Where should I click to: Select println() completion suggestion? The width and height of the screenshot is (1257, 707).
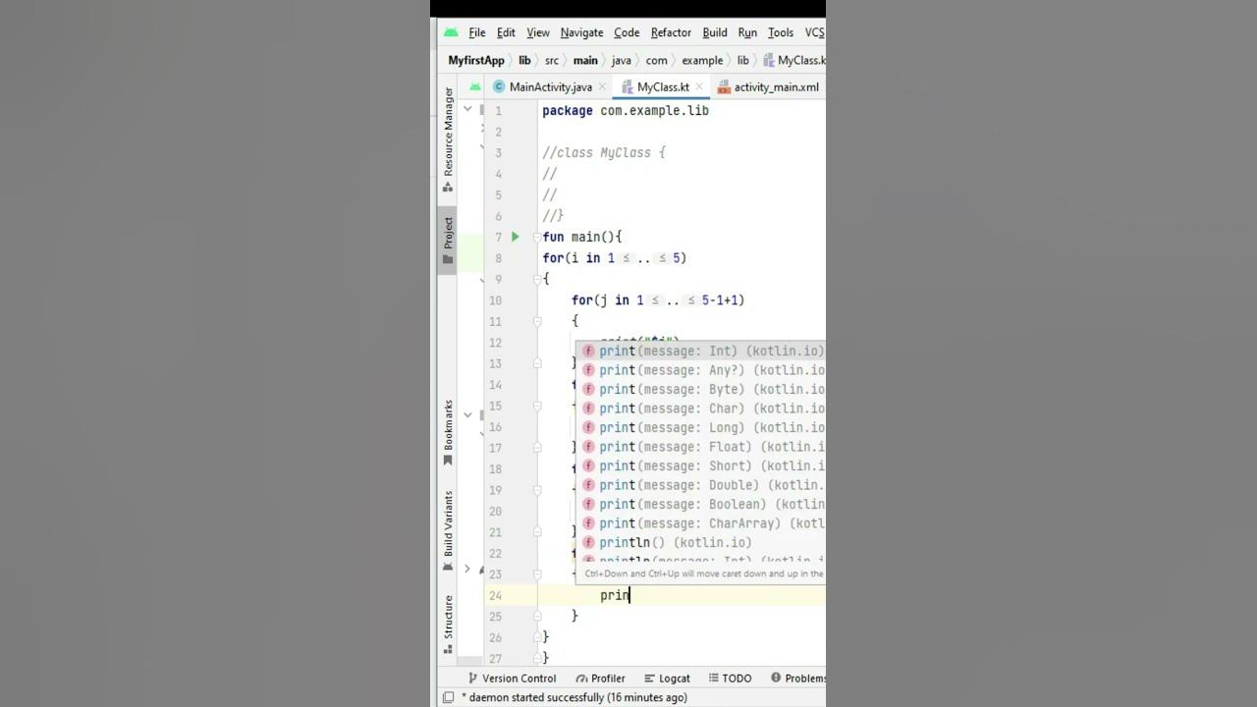point(700,542)
